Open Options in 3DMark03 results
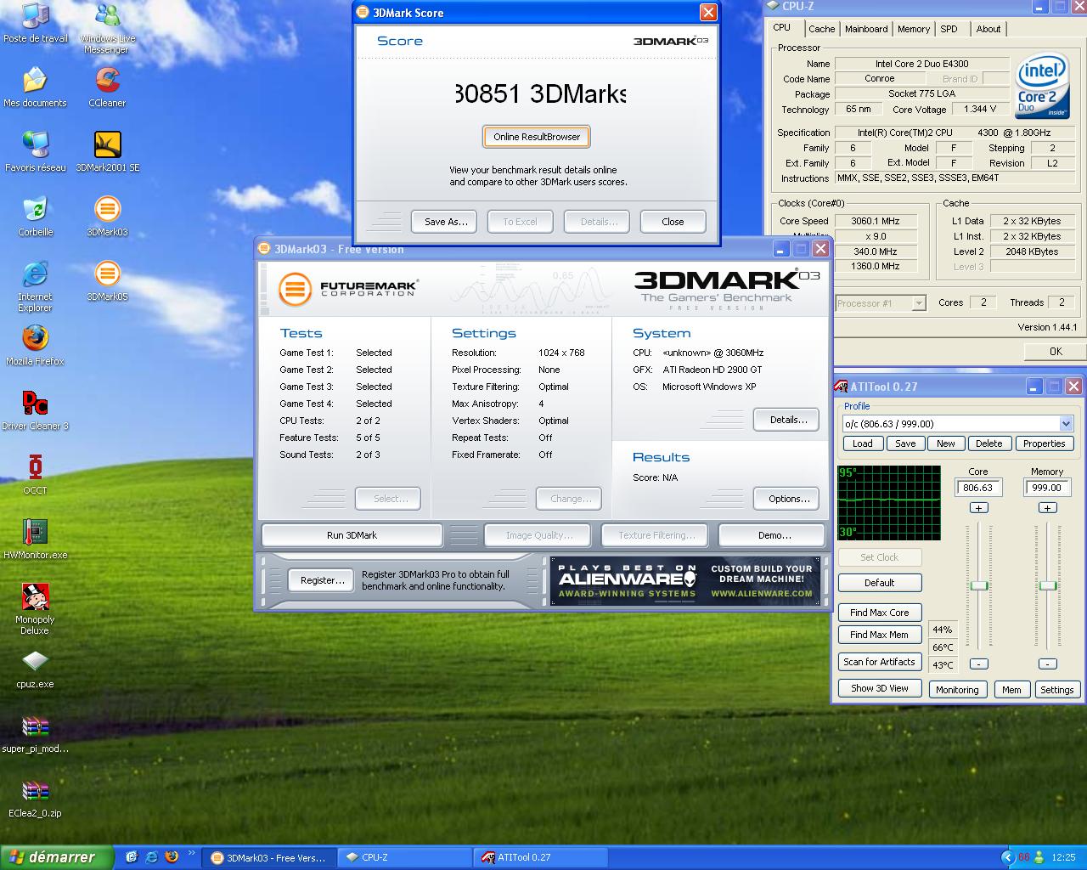Image resolution: width=1087 pixels, height=870 pixels. click(x=788, y=499)
